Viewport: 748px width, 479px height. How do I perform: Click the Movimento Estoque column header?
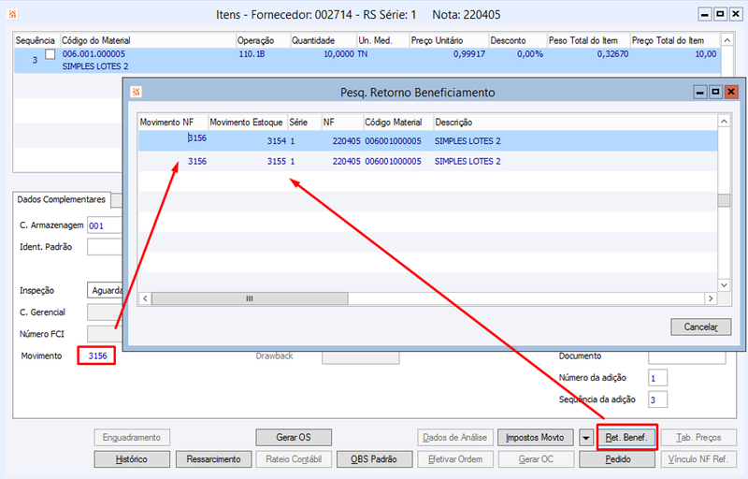[246, 123]
